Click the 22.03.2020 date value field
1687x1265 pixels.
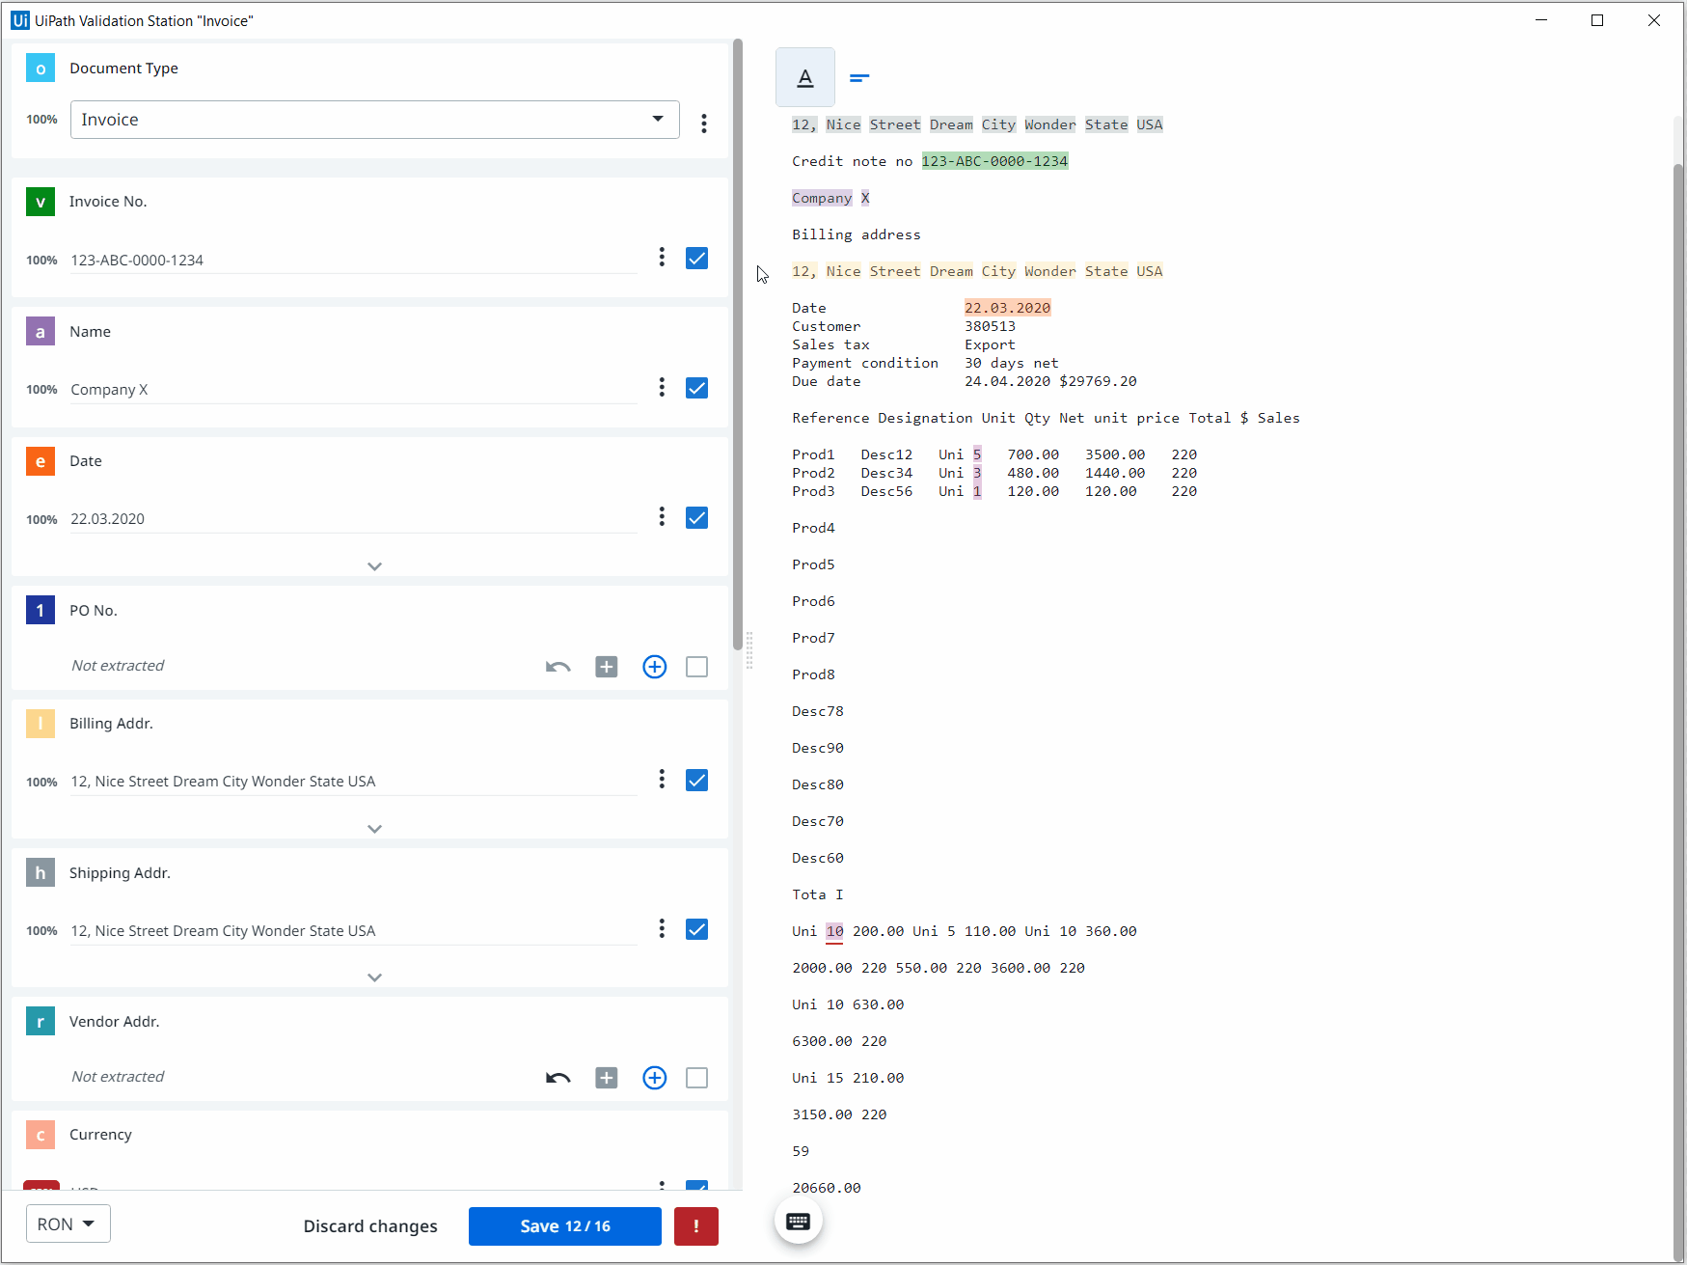pos(354,519)
